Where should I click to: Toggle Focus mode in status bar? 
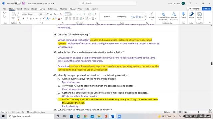(x=167, y=112)
